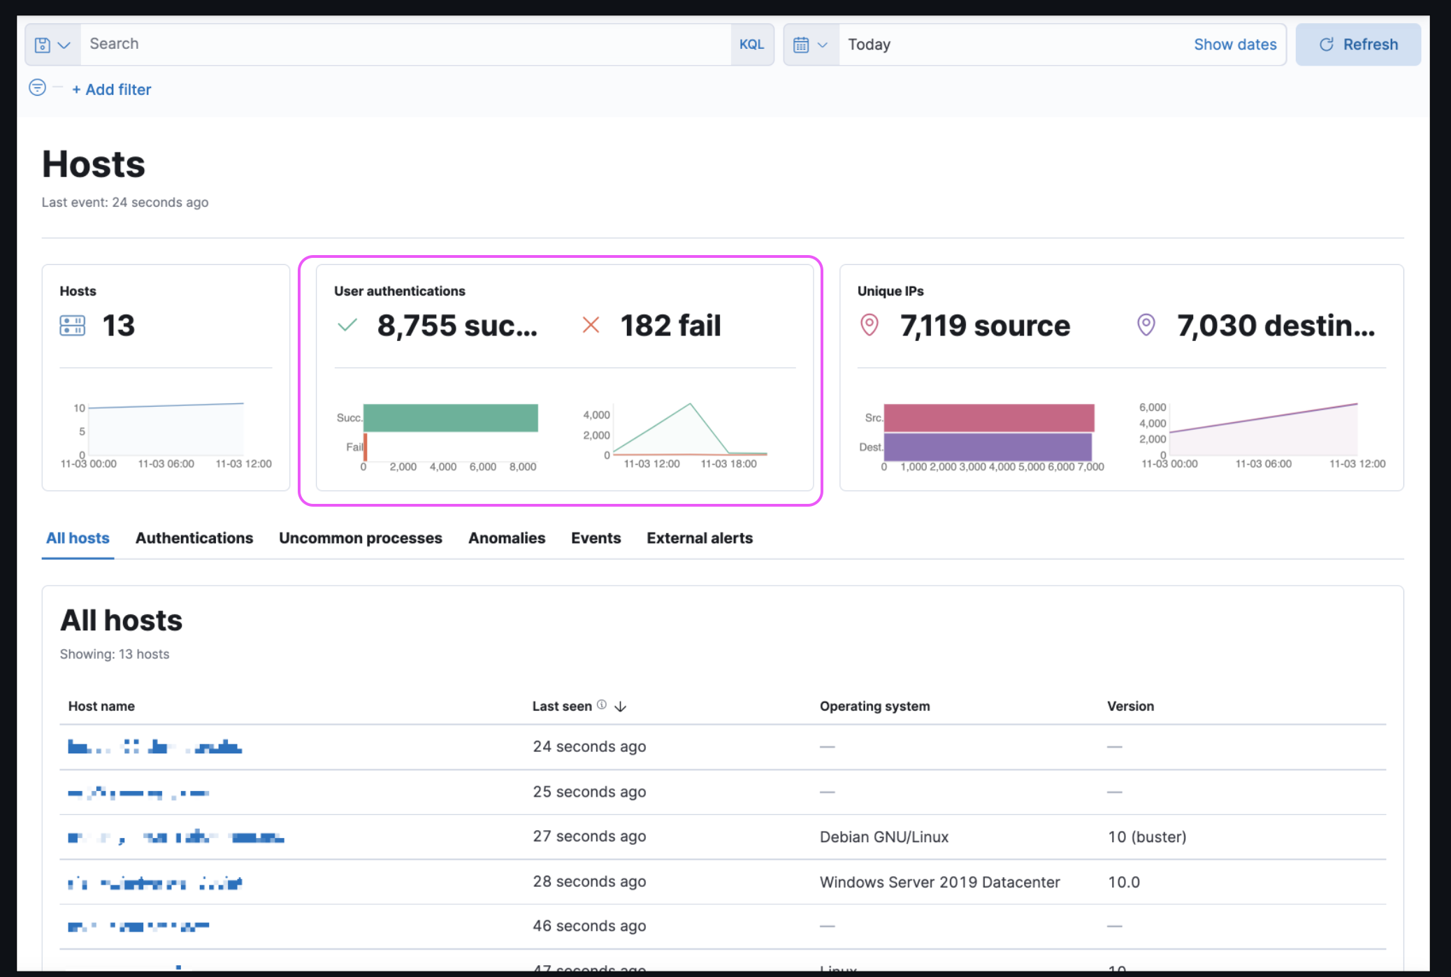Click the destination IP pin icon
The width and height of the screenshot is (1451, 977).
pos(1146,325)
